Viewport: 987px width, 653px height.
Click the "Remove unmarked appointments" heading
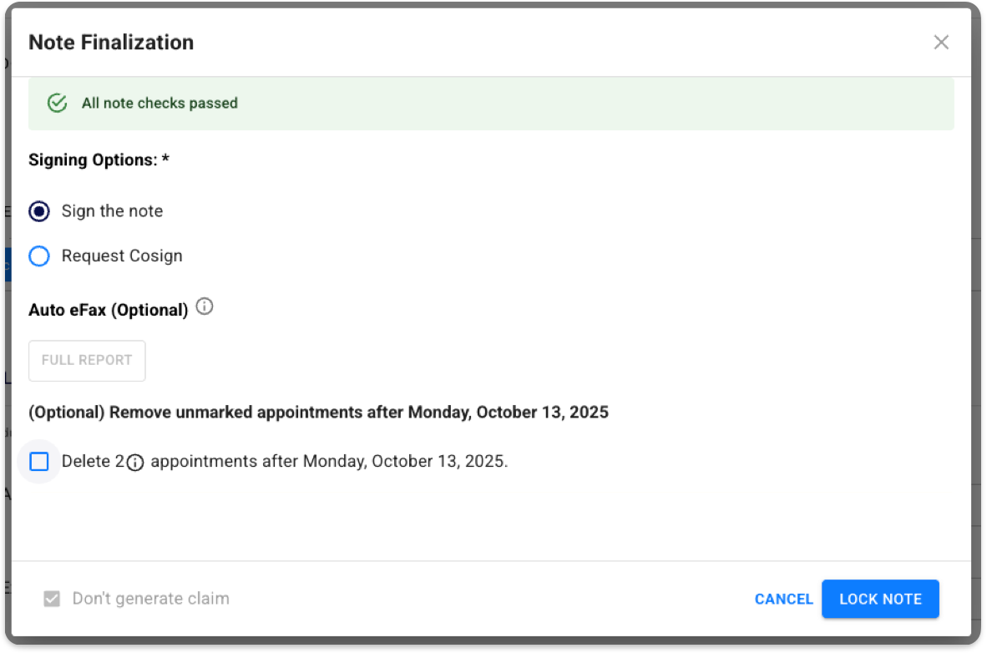coord(318,412)
